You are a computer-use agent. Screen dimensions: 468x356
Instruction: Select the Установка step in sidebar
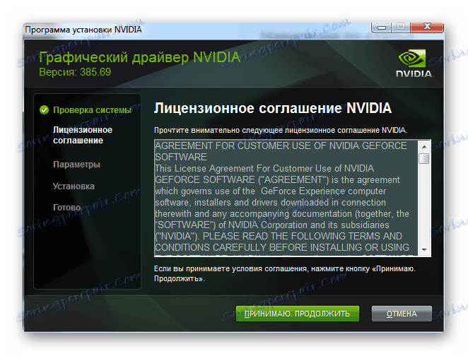(74, 186)
